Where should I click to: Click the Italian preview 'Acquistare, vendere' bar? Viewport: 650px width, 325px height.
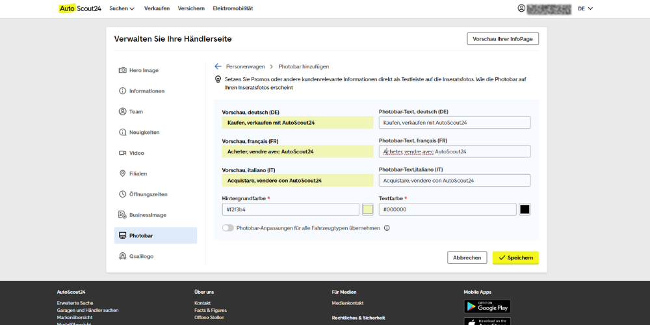(298, 180)
